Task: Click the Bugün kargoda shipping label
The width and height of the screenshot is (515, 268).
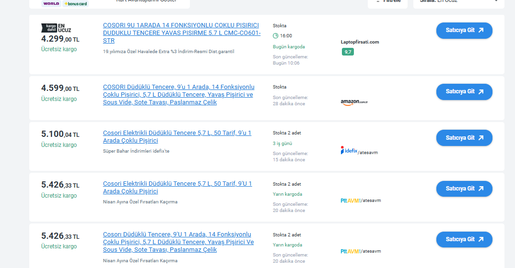Action: coord(289,47)
